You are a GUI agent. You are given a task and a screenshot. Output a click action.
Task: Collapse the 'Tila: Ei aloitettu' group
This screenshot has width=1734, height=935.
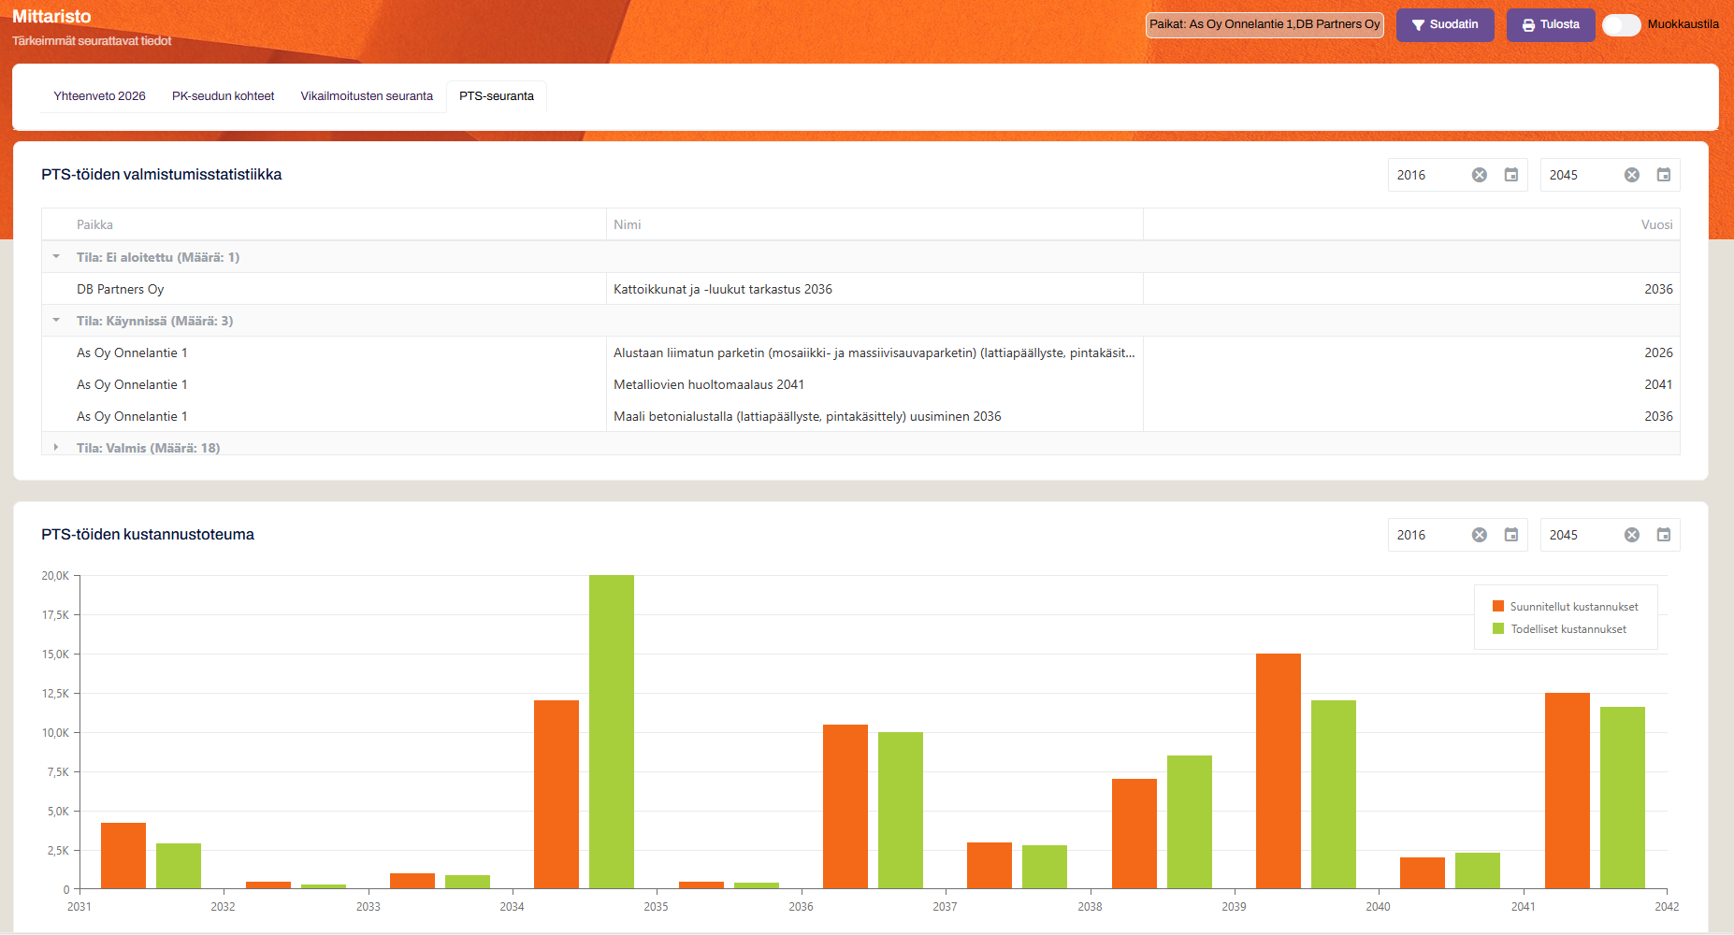[x=56, y=257]
